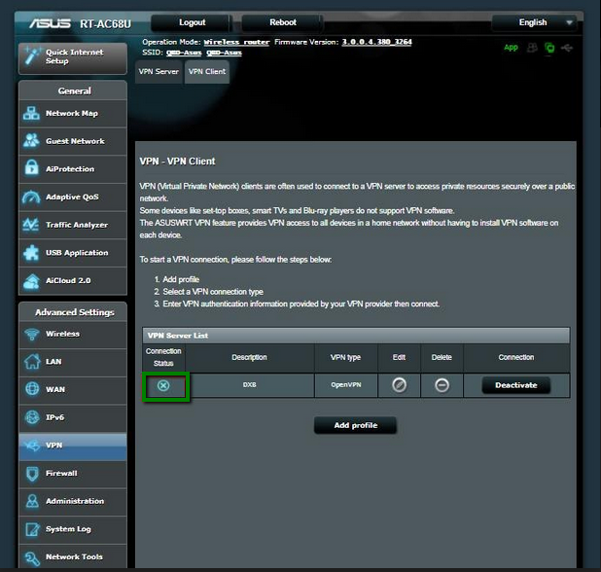601x572 pixels.
Task: Click the IPv6 globe icon
Action: click(x=32, y=417)
